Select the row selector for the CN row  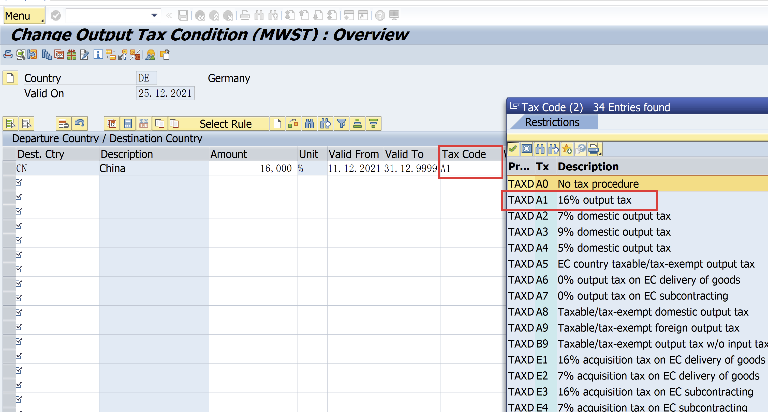9,168
